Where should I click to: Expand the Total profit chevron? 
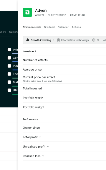[x=40, y=137]
